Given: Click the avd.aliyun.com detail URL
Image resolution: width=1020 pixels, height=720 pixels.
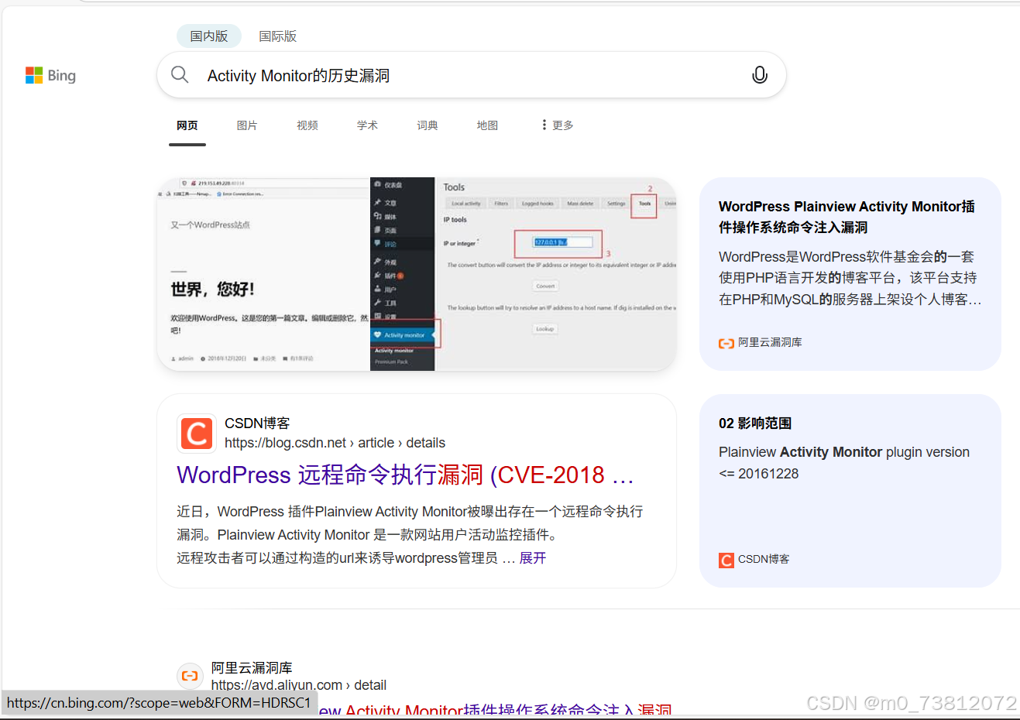Looking at the screenshot, I should 299,685.
